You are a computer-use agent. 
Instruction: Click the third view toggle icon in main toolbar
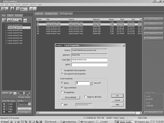(26, 9)
